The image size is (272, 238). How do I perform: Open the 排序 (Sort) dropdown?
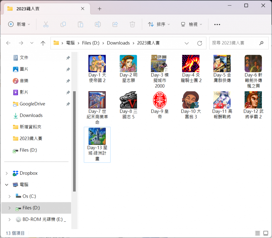[x=159, y=24]
